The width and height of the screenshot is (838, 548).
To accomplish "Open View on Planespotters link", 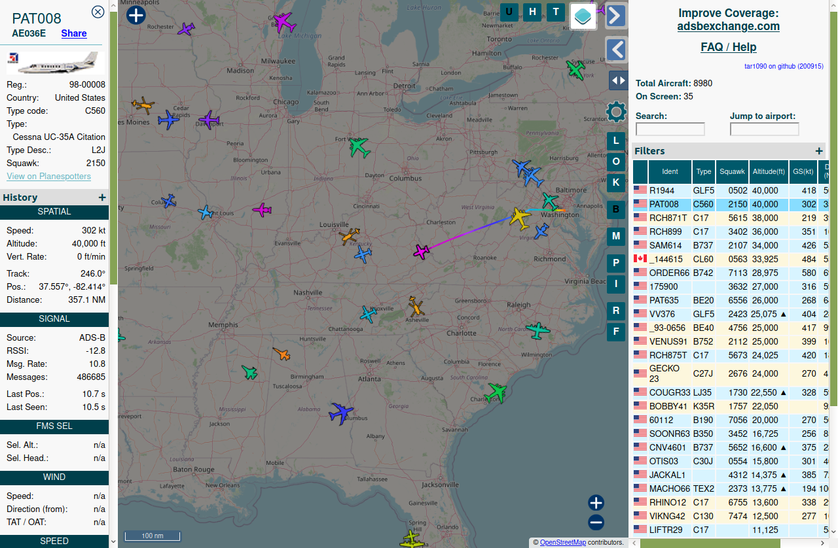I will pos(48,177).
